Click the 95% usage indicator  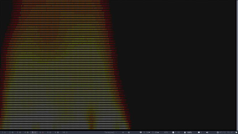[x=166, y=133]
